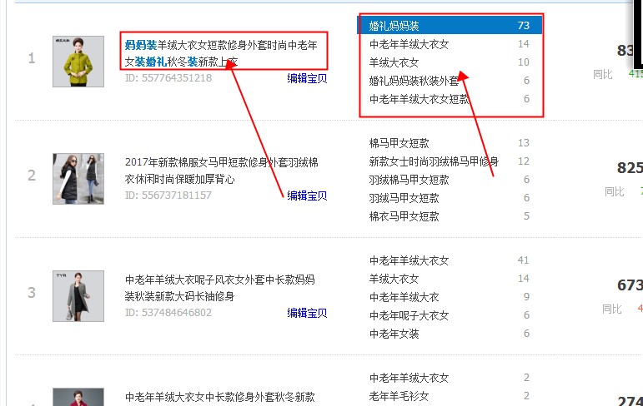Image resolution: width=643 pixels, height=406 pixels.
Task: Open product title 2017年新款棉服女马甲短款
Action: (222, 171)
